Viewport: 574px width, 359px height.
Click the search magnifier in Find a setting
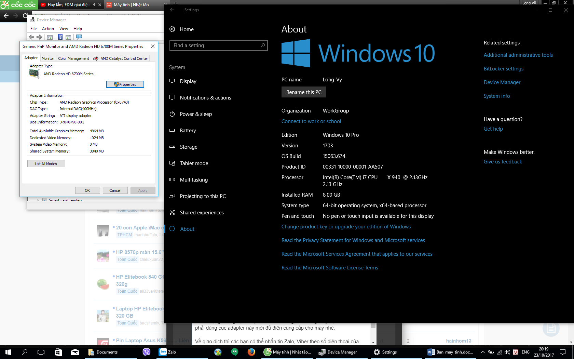click(x=263, y=45)
